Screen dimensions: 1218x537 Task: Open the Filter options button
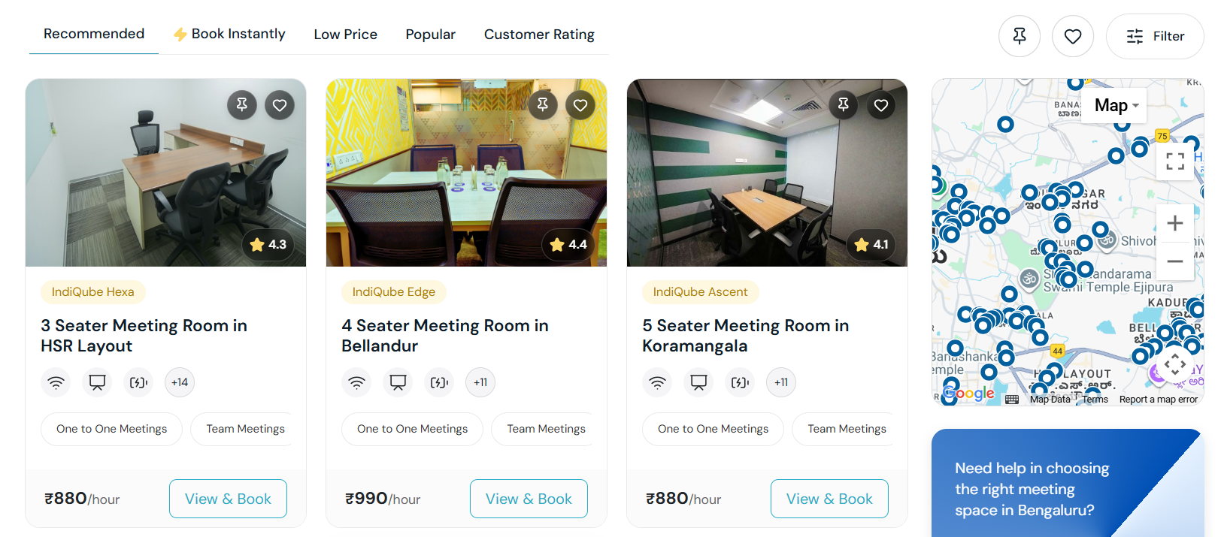(1155, 36)
